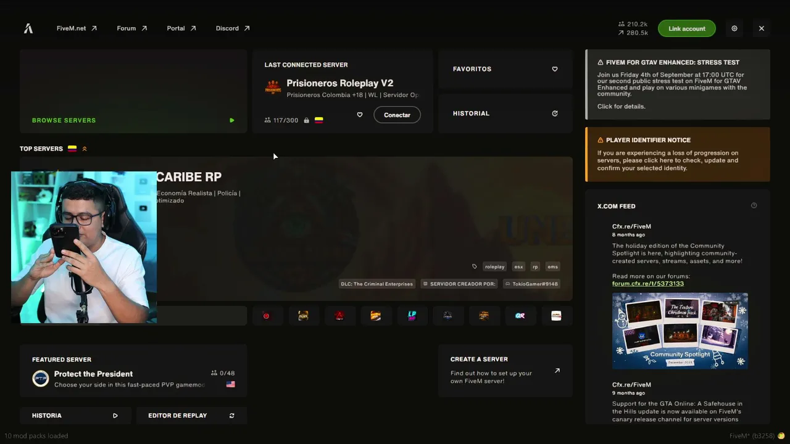This screenshot has width=790, height=444.
Task: Click the Editor de Replay refresh icon
Action: [x=232, y=416]
